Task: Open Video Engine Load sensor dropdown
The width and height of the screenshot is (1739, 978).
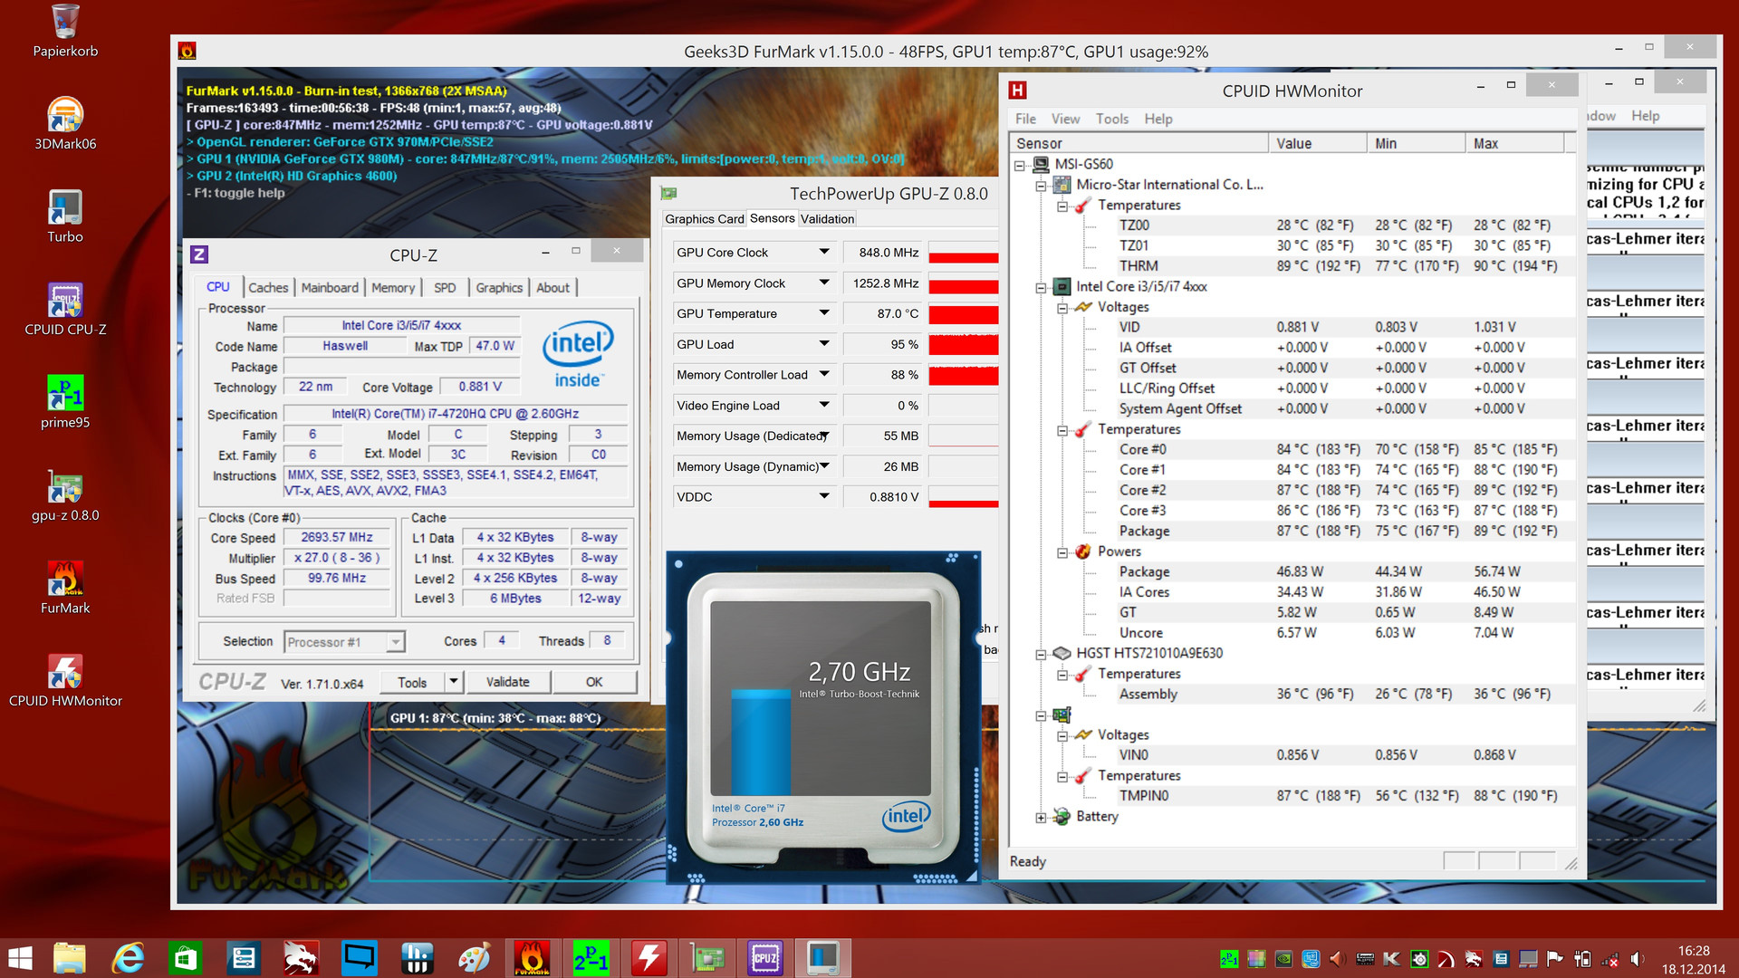Action: pos(824,405)
